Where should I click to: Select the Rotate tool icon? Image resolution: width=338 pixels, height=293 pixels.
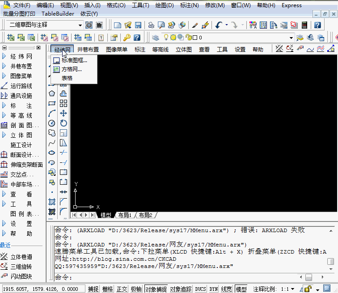(x=63, y=123)
